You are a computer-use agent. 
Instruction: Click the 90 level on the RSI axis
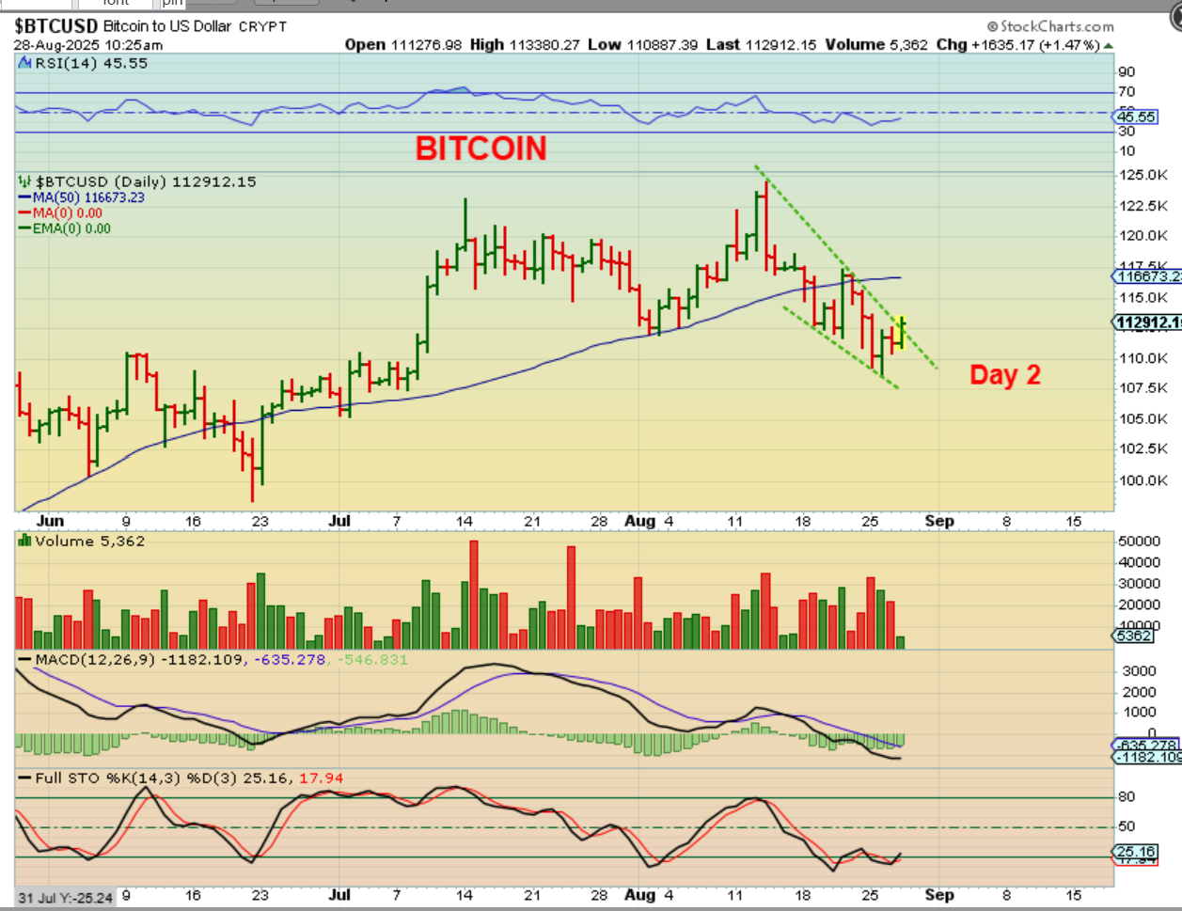(x=1127, y=71)
